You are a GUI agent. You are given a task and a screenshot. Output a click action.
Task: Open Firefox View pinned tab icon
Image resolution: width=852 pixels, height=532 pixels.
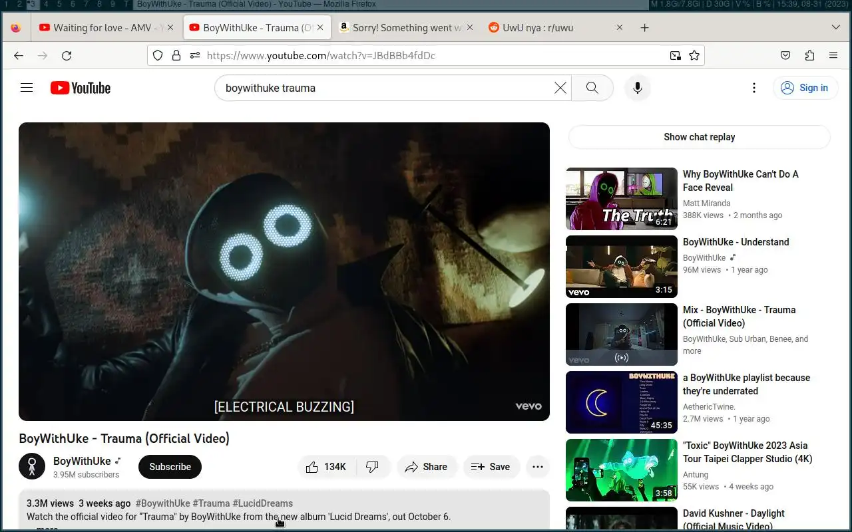[16, 28]
